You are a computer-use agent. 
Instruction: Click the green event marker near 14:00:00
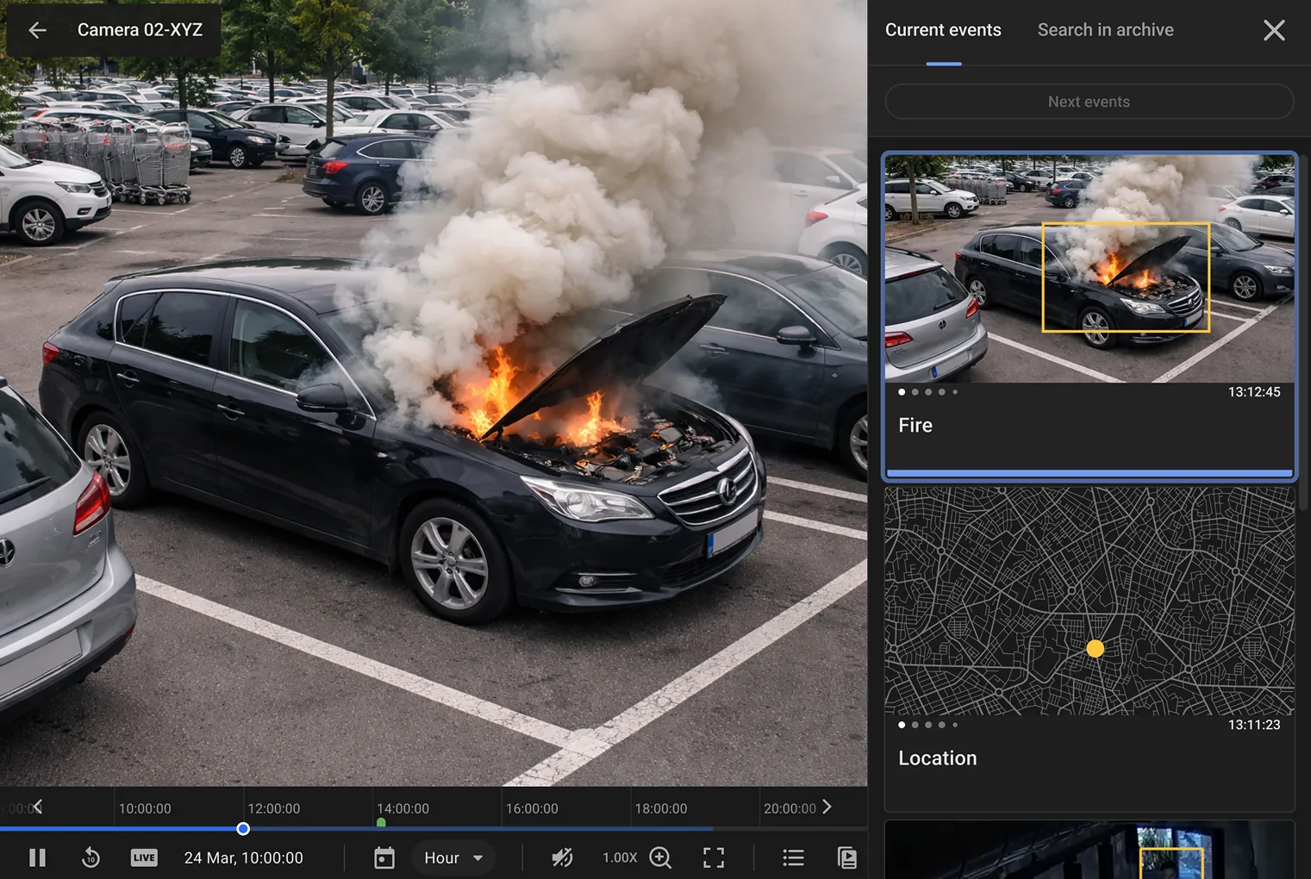(x=381, y=823)
